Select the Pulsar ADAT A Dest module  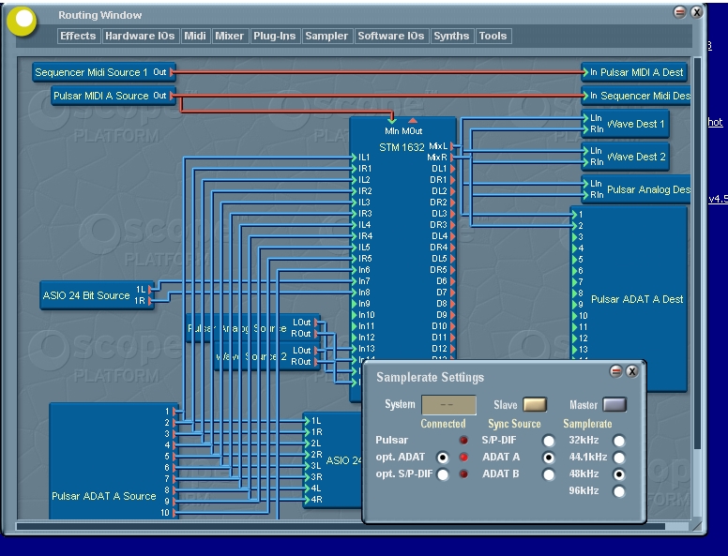pyautogui.click(x=629, y=299)
